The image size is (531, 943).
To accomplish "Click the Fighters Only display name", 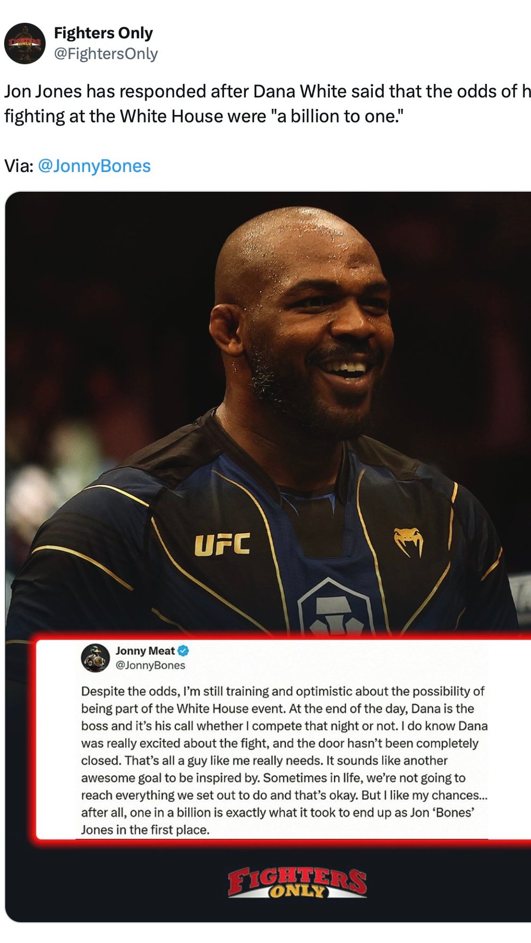I will (104, 33).
